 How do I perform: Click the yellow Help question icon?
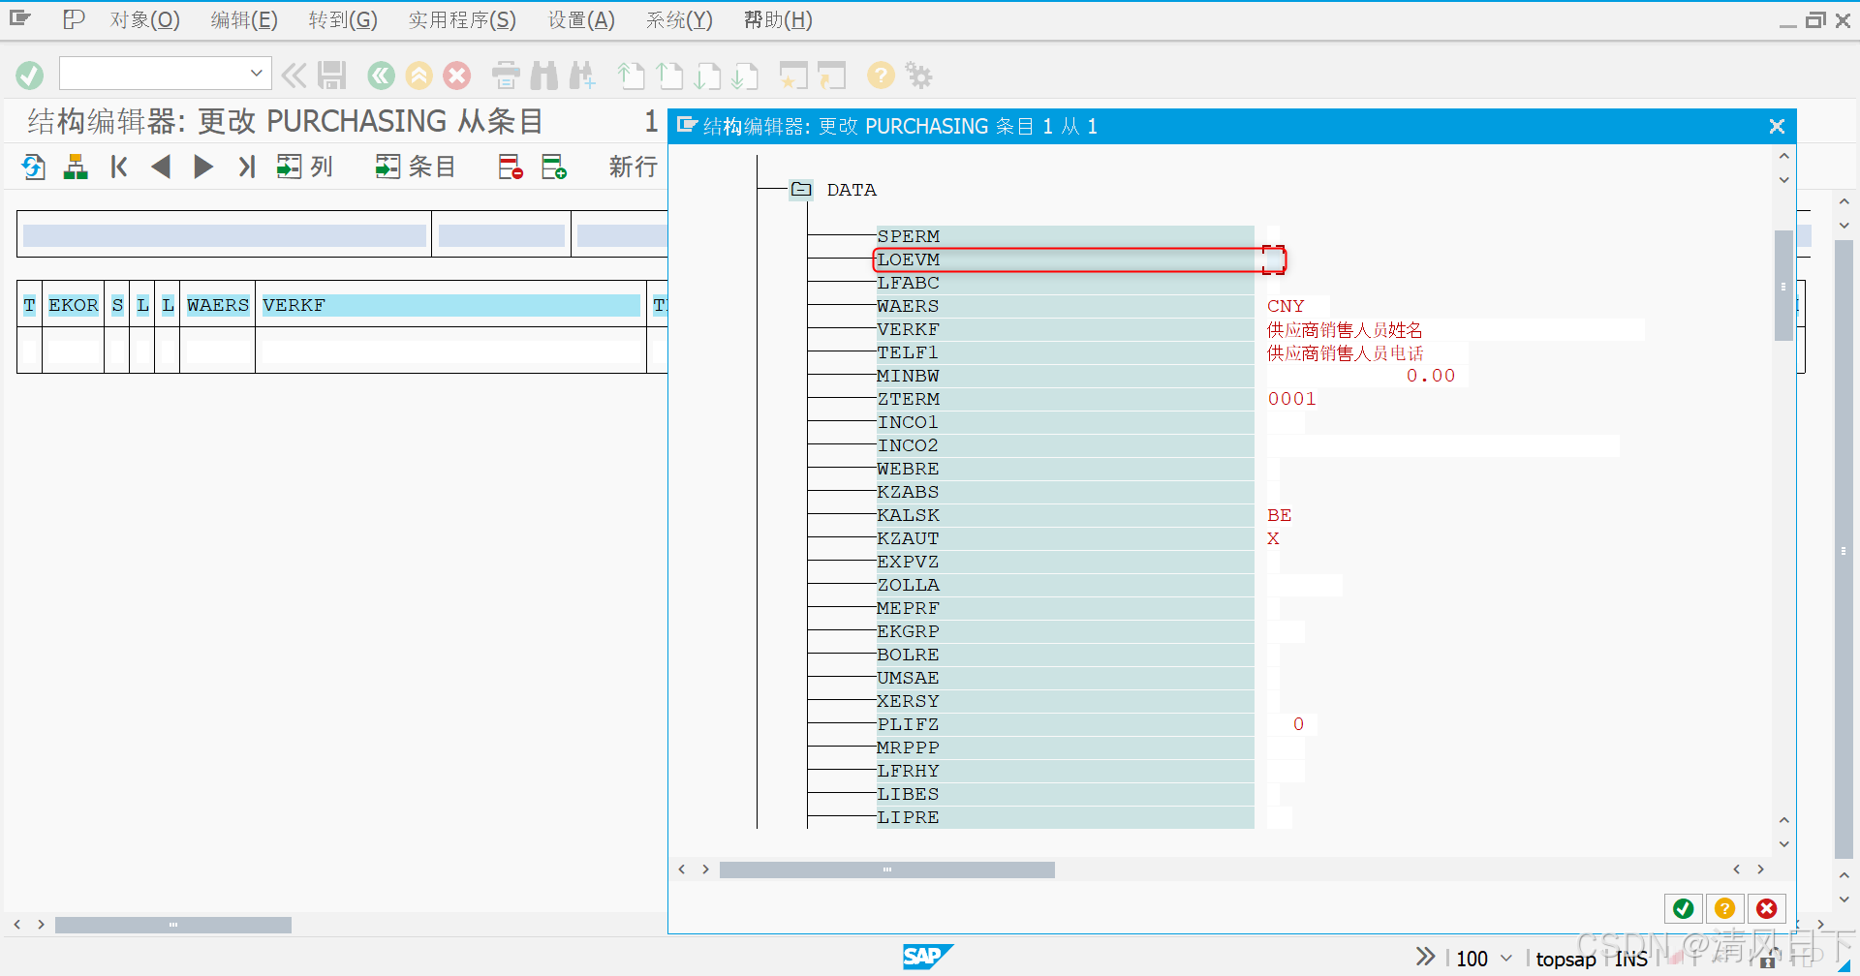[x=881, y=76]
